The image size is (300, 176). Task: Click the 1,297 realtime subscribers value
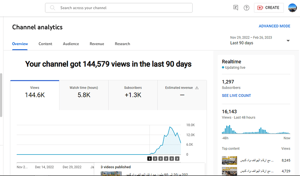click(x=228, y=82)
